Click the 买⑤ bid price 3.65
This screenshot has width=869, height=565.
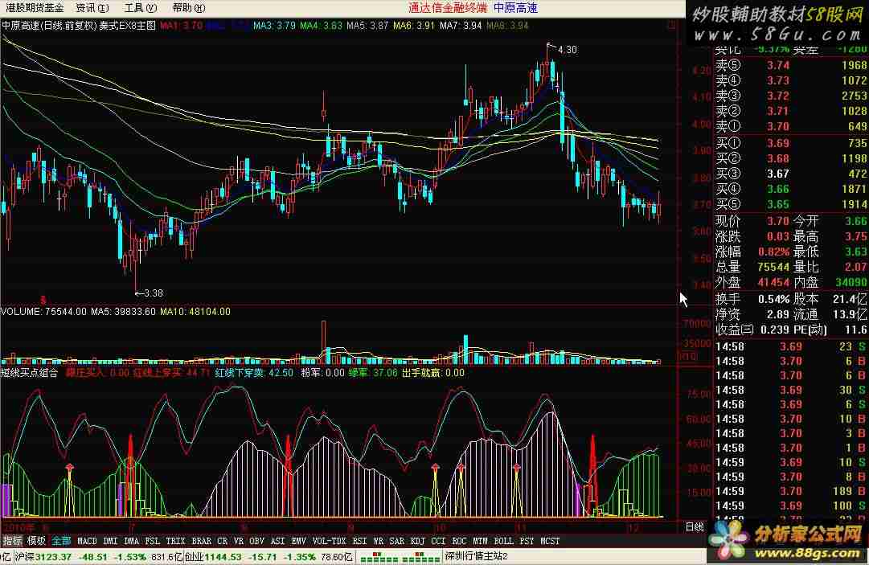(778, 204)
